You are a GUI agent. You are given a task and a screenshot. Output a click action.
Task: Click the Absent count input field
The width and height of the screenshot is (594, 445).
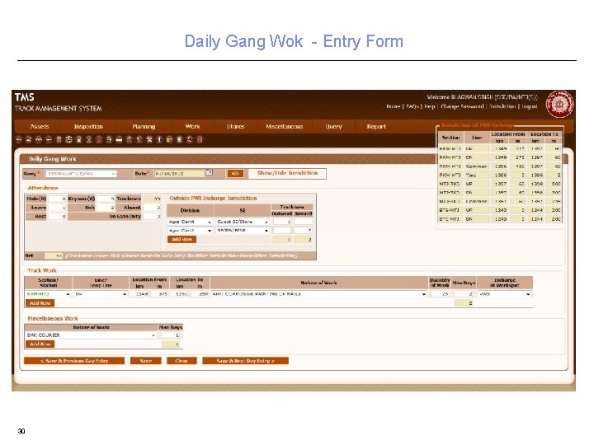pos(153,208)
